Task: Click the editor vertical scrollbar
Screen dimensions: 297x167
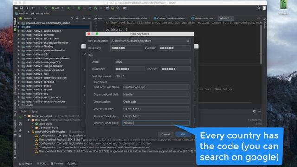Action: [261, 45]
